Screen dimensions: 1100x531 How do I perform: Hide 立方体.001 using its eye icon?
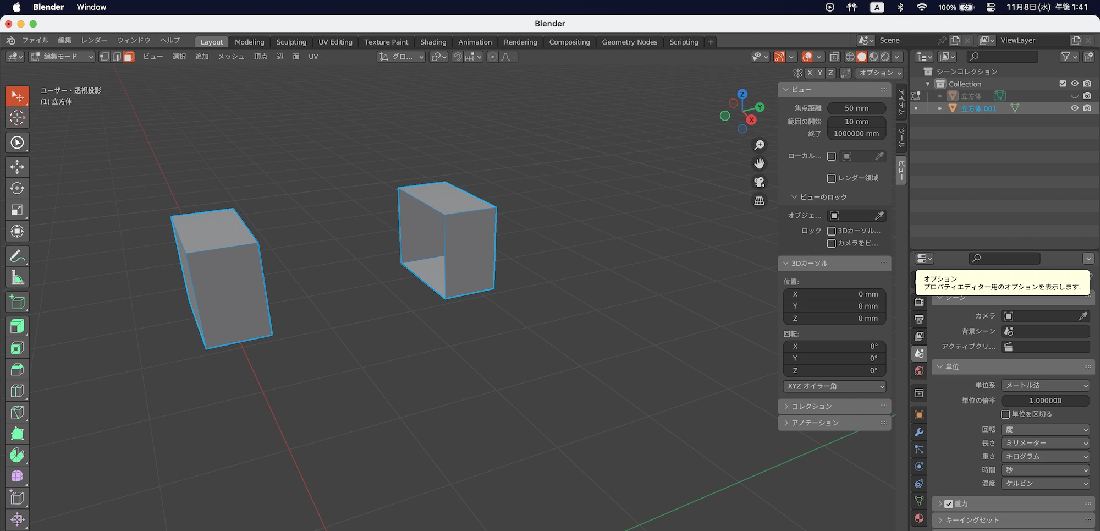tap(1074, 108)
